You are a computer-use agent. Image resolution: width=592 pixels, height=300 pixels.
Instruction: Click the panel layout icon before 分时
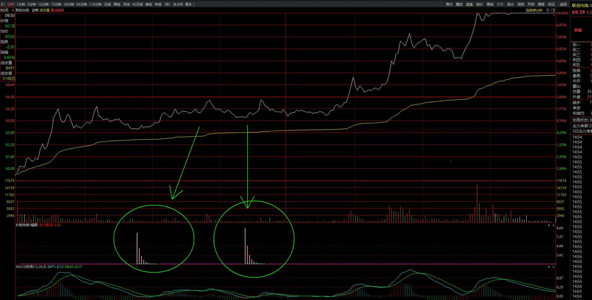point(3,4)
